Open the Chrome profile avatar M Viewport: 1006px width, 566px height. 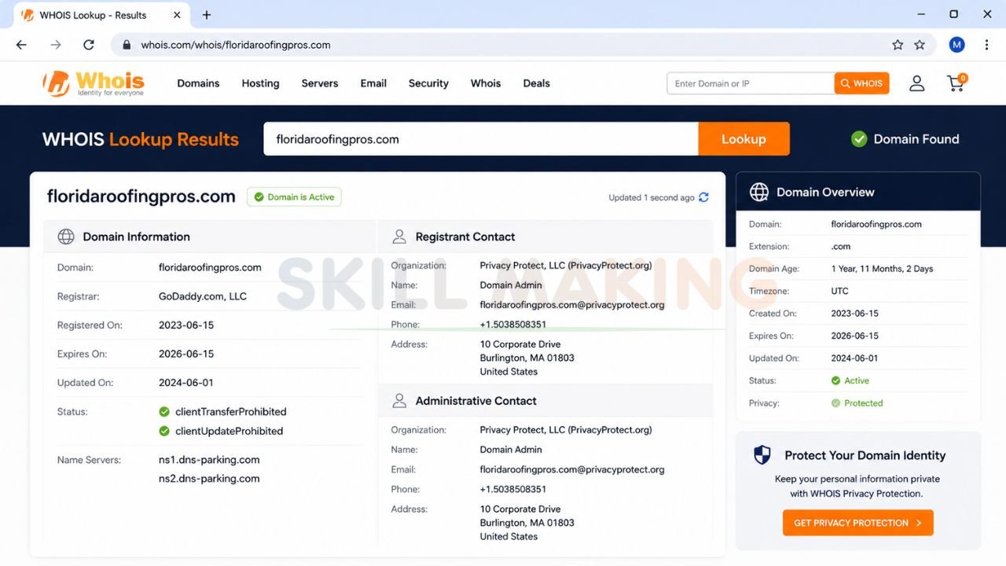click(x=956, y=45)
